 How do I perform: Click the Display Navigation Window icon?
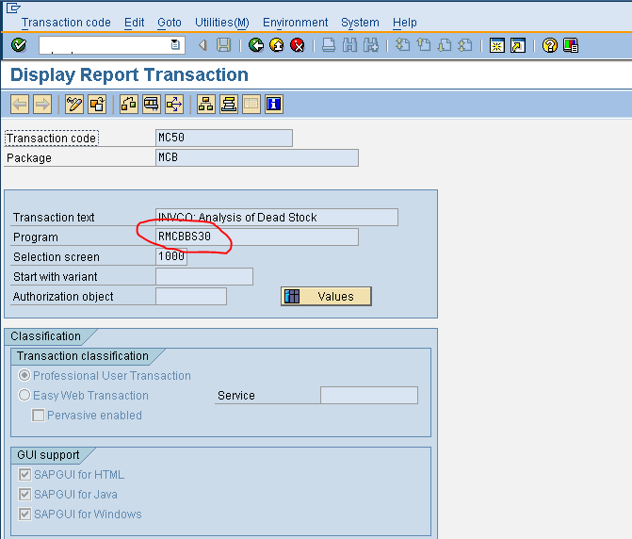coord(174,105)
